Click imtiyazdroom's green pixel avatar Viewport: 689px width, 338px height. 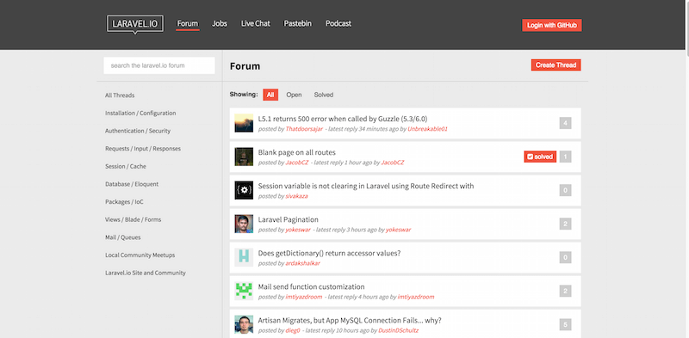point(244,291)
